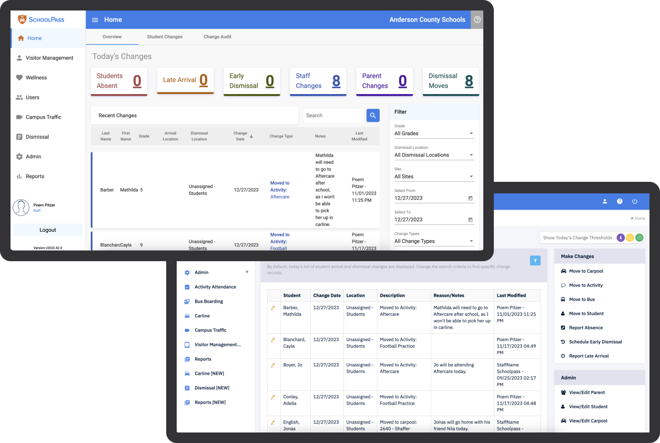Click the blue search magnifier button
Screen dimensions: 660x443
pyautogui.click(x=373, y=116)
